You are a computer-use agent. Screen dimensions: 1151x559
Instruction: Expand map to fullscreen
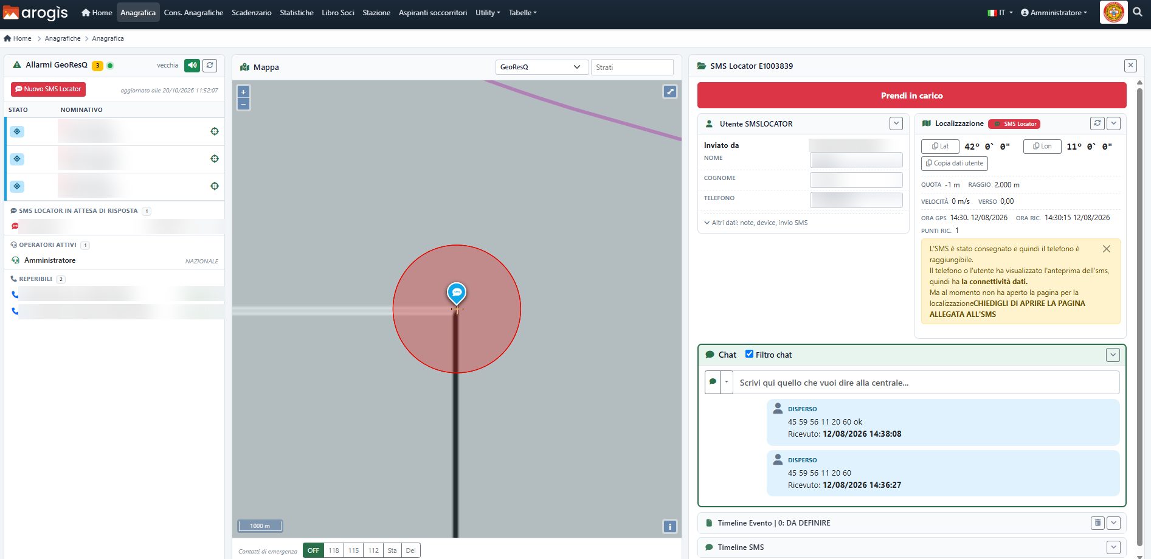tap(670, 92)
